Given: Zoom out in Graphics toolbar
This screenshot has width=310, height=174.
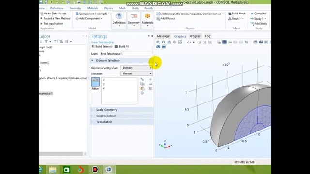Looking at the screenshot, I should (x=164, y=42).
